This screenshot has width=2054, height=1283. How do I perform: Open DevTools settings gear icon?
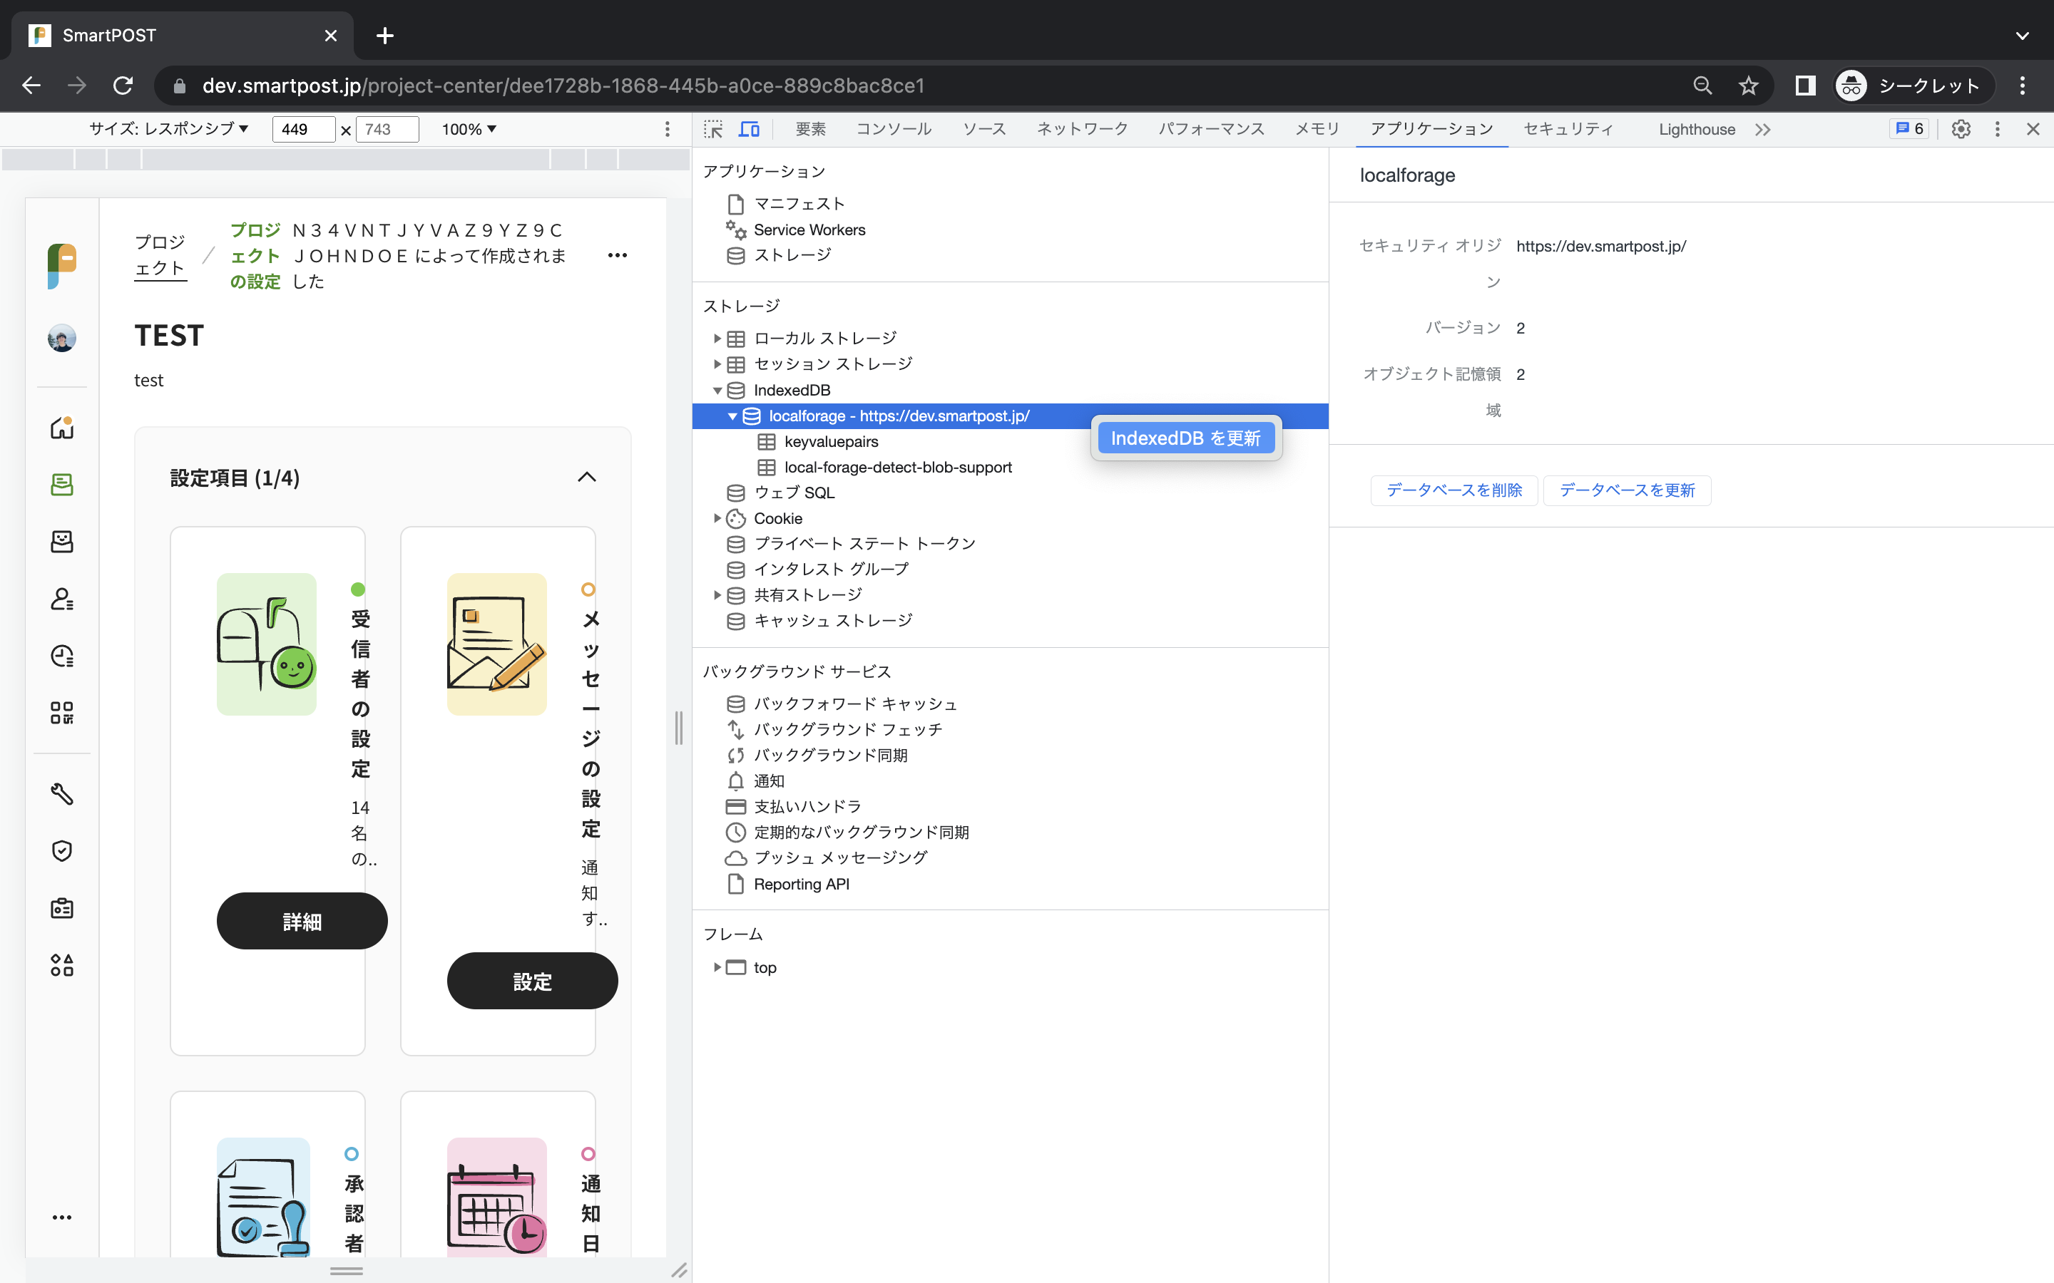(1961, 129)
